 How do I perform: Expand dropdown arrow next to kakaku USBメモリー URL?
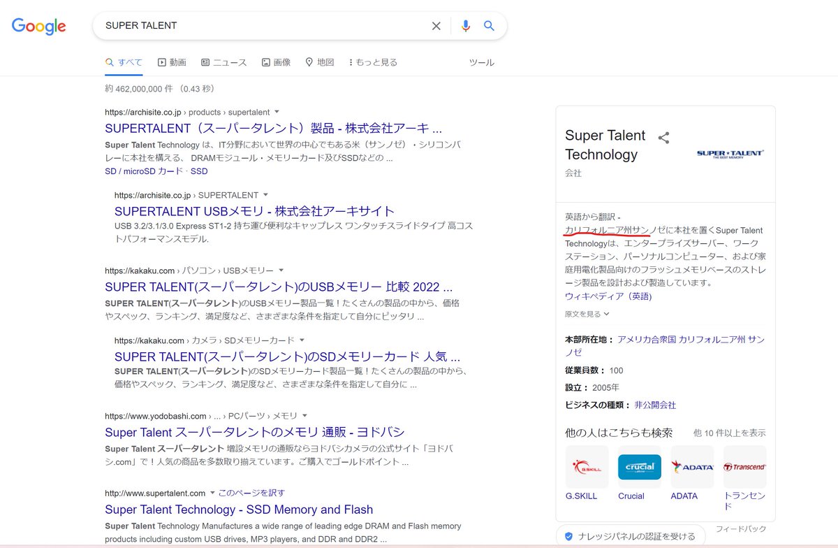(281, 271)
